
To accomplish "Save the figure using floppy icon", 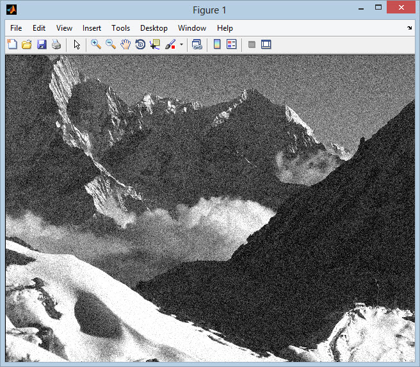I will (x=42, y=44).
